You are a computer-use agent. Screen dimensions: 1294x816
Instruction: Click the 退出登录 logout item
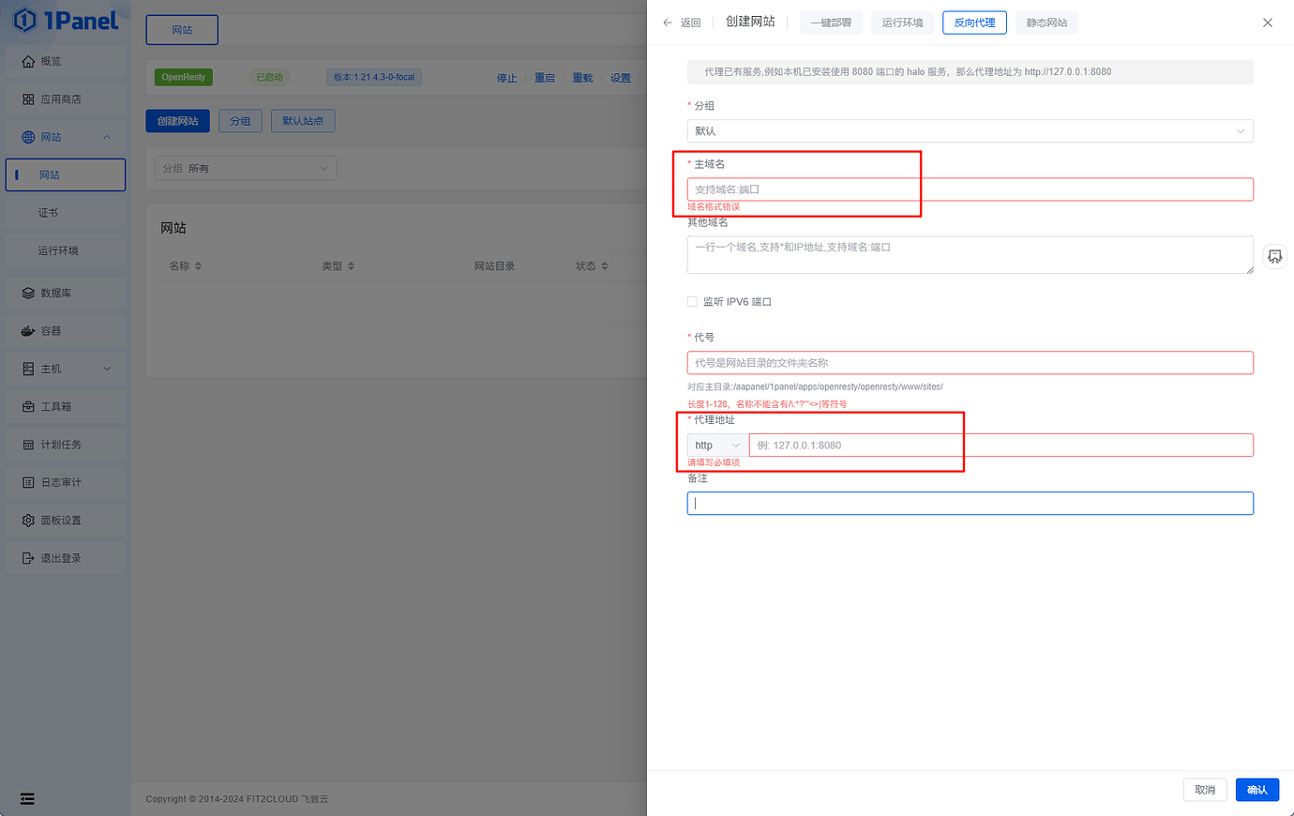59,557
